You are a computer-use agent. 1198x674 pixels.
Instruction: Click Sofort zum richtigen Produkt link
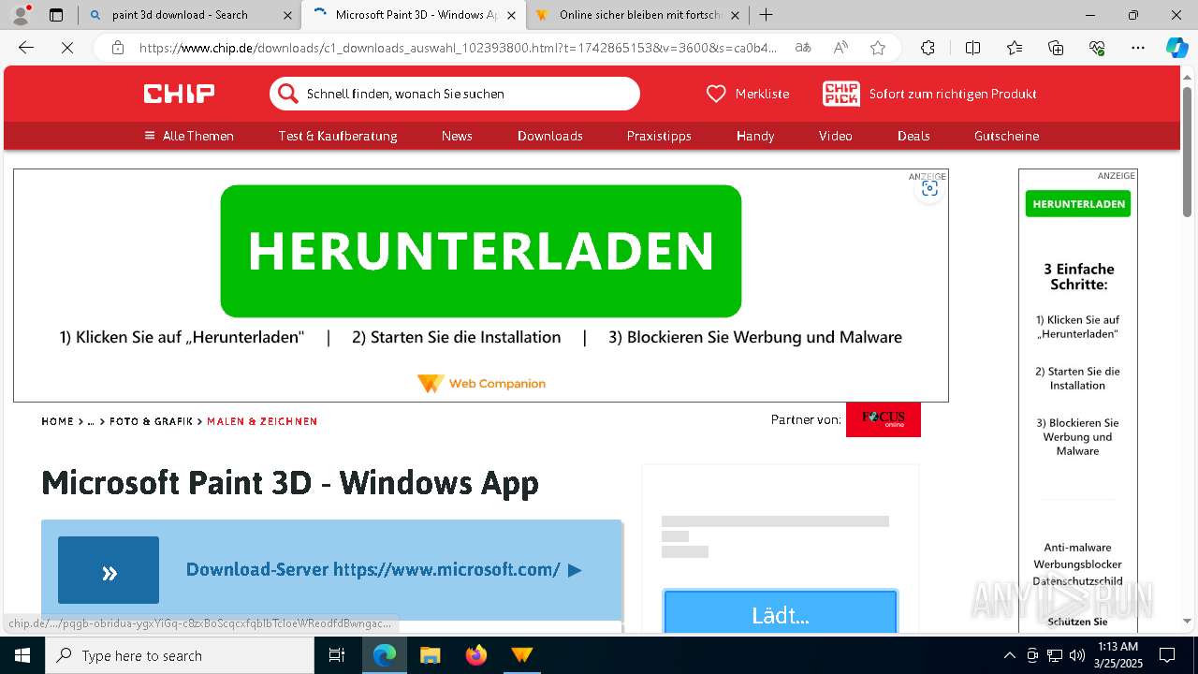coord(953,94)
